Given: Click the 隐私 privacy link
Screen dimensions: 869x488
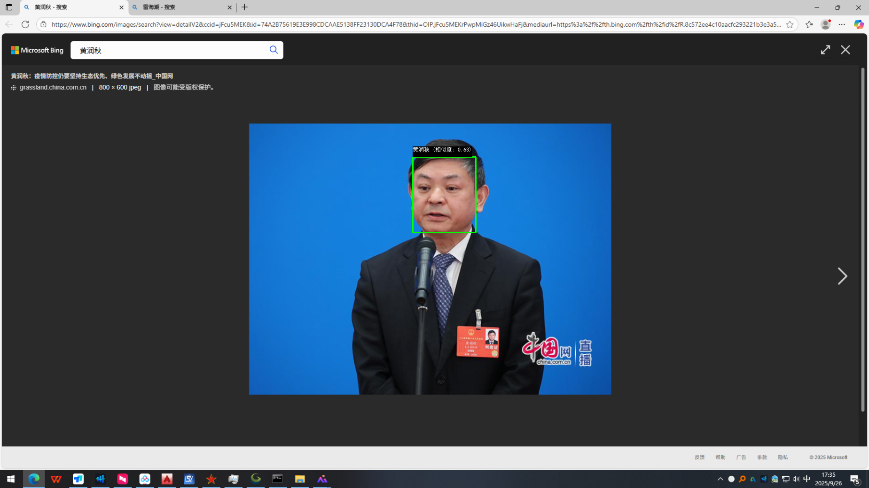Looking at the screenshot, I should 783,457.
